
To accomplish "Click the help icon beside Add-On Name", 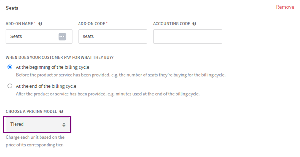I will [40, 24].
